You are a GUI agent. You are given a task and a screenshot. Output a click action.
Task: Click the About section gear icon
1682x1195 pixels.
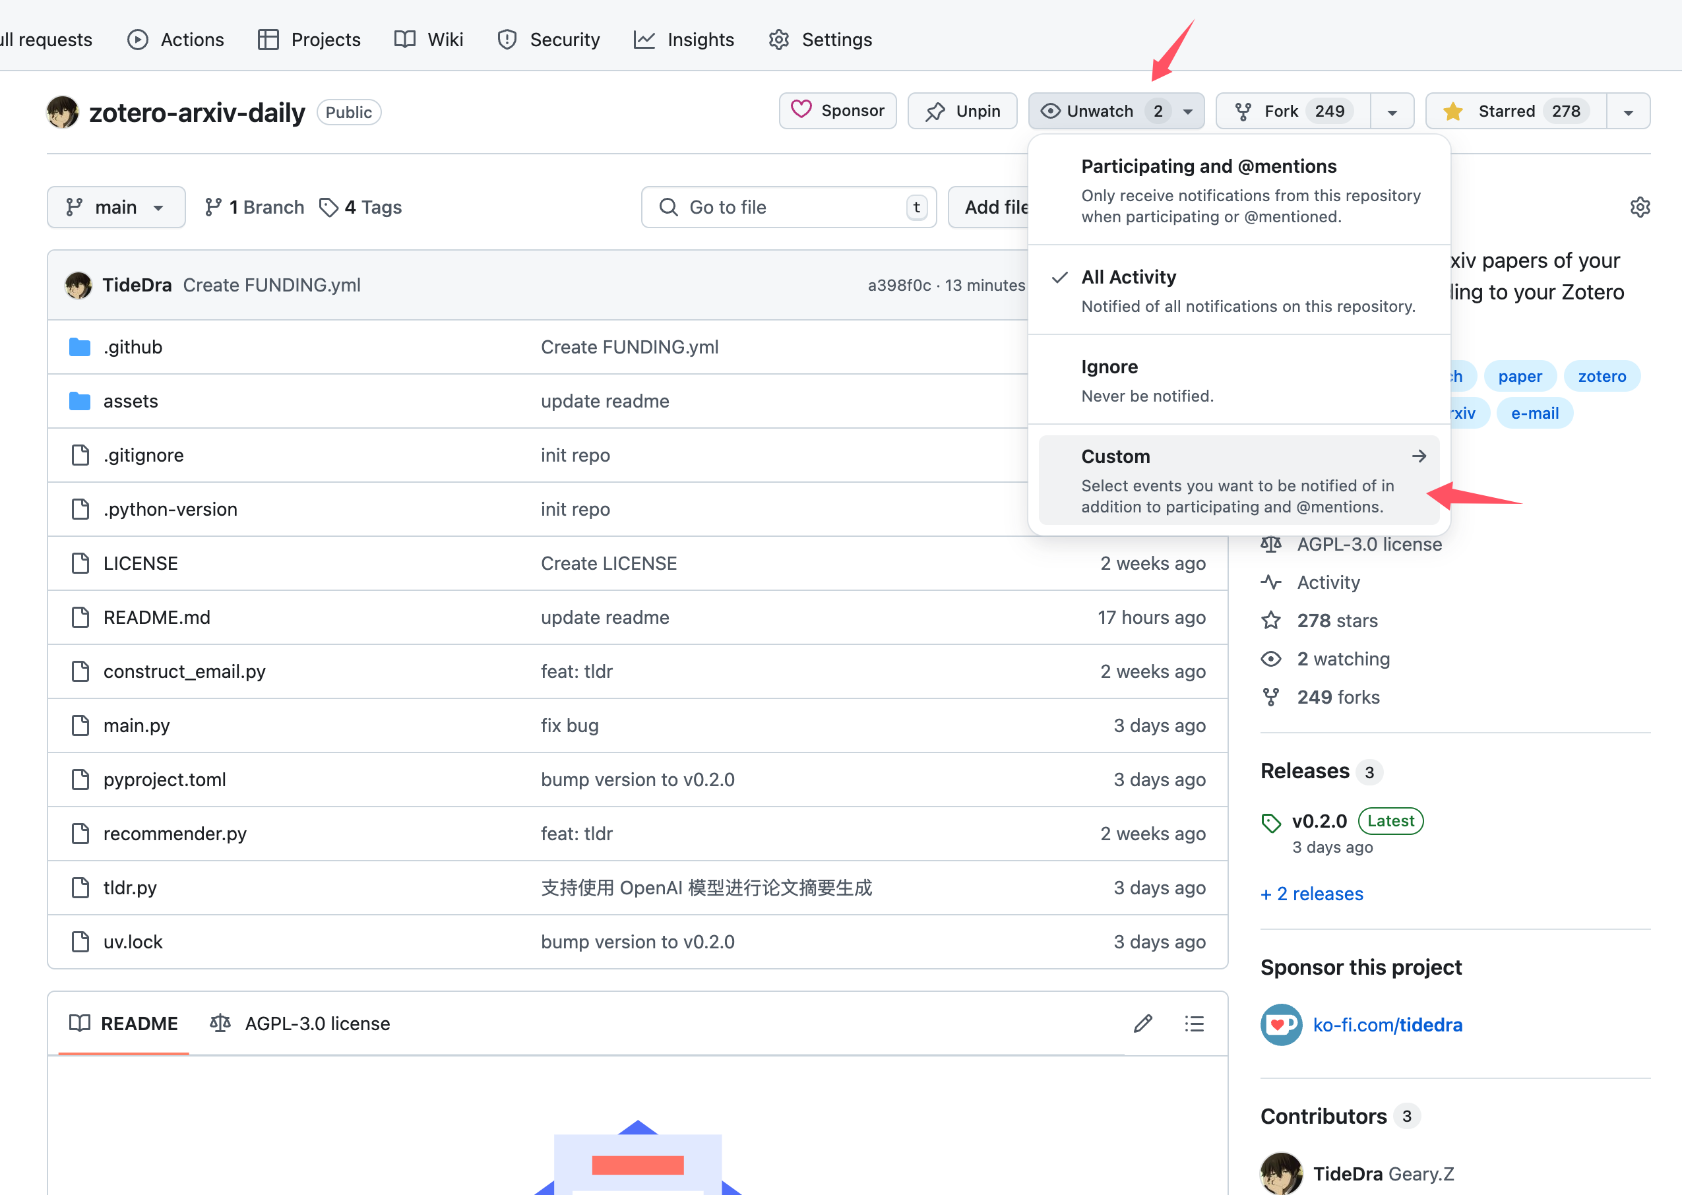[1640, 207]
